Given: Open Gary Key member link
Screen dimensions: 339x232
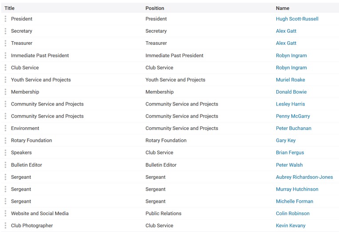Looking at the screenshot, I should coord(286,140).
